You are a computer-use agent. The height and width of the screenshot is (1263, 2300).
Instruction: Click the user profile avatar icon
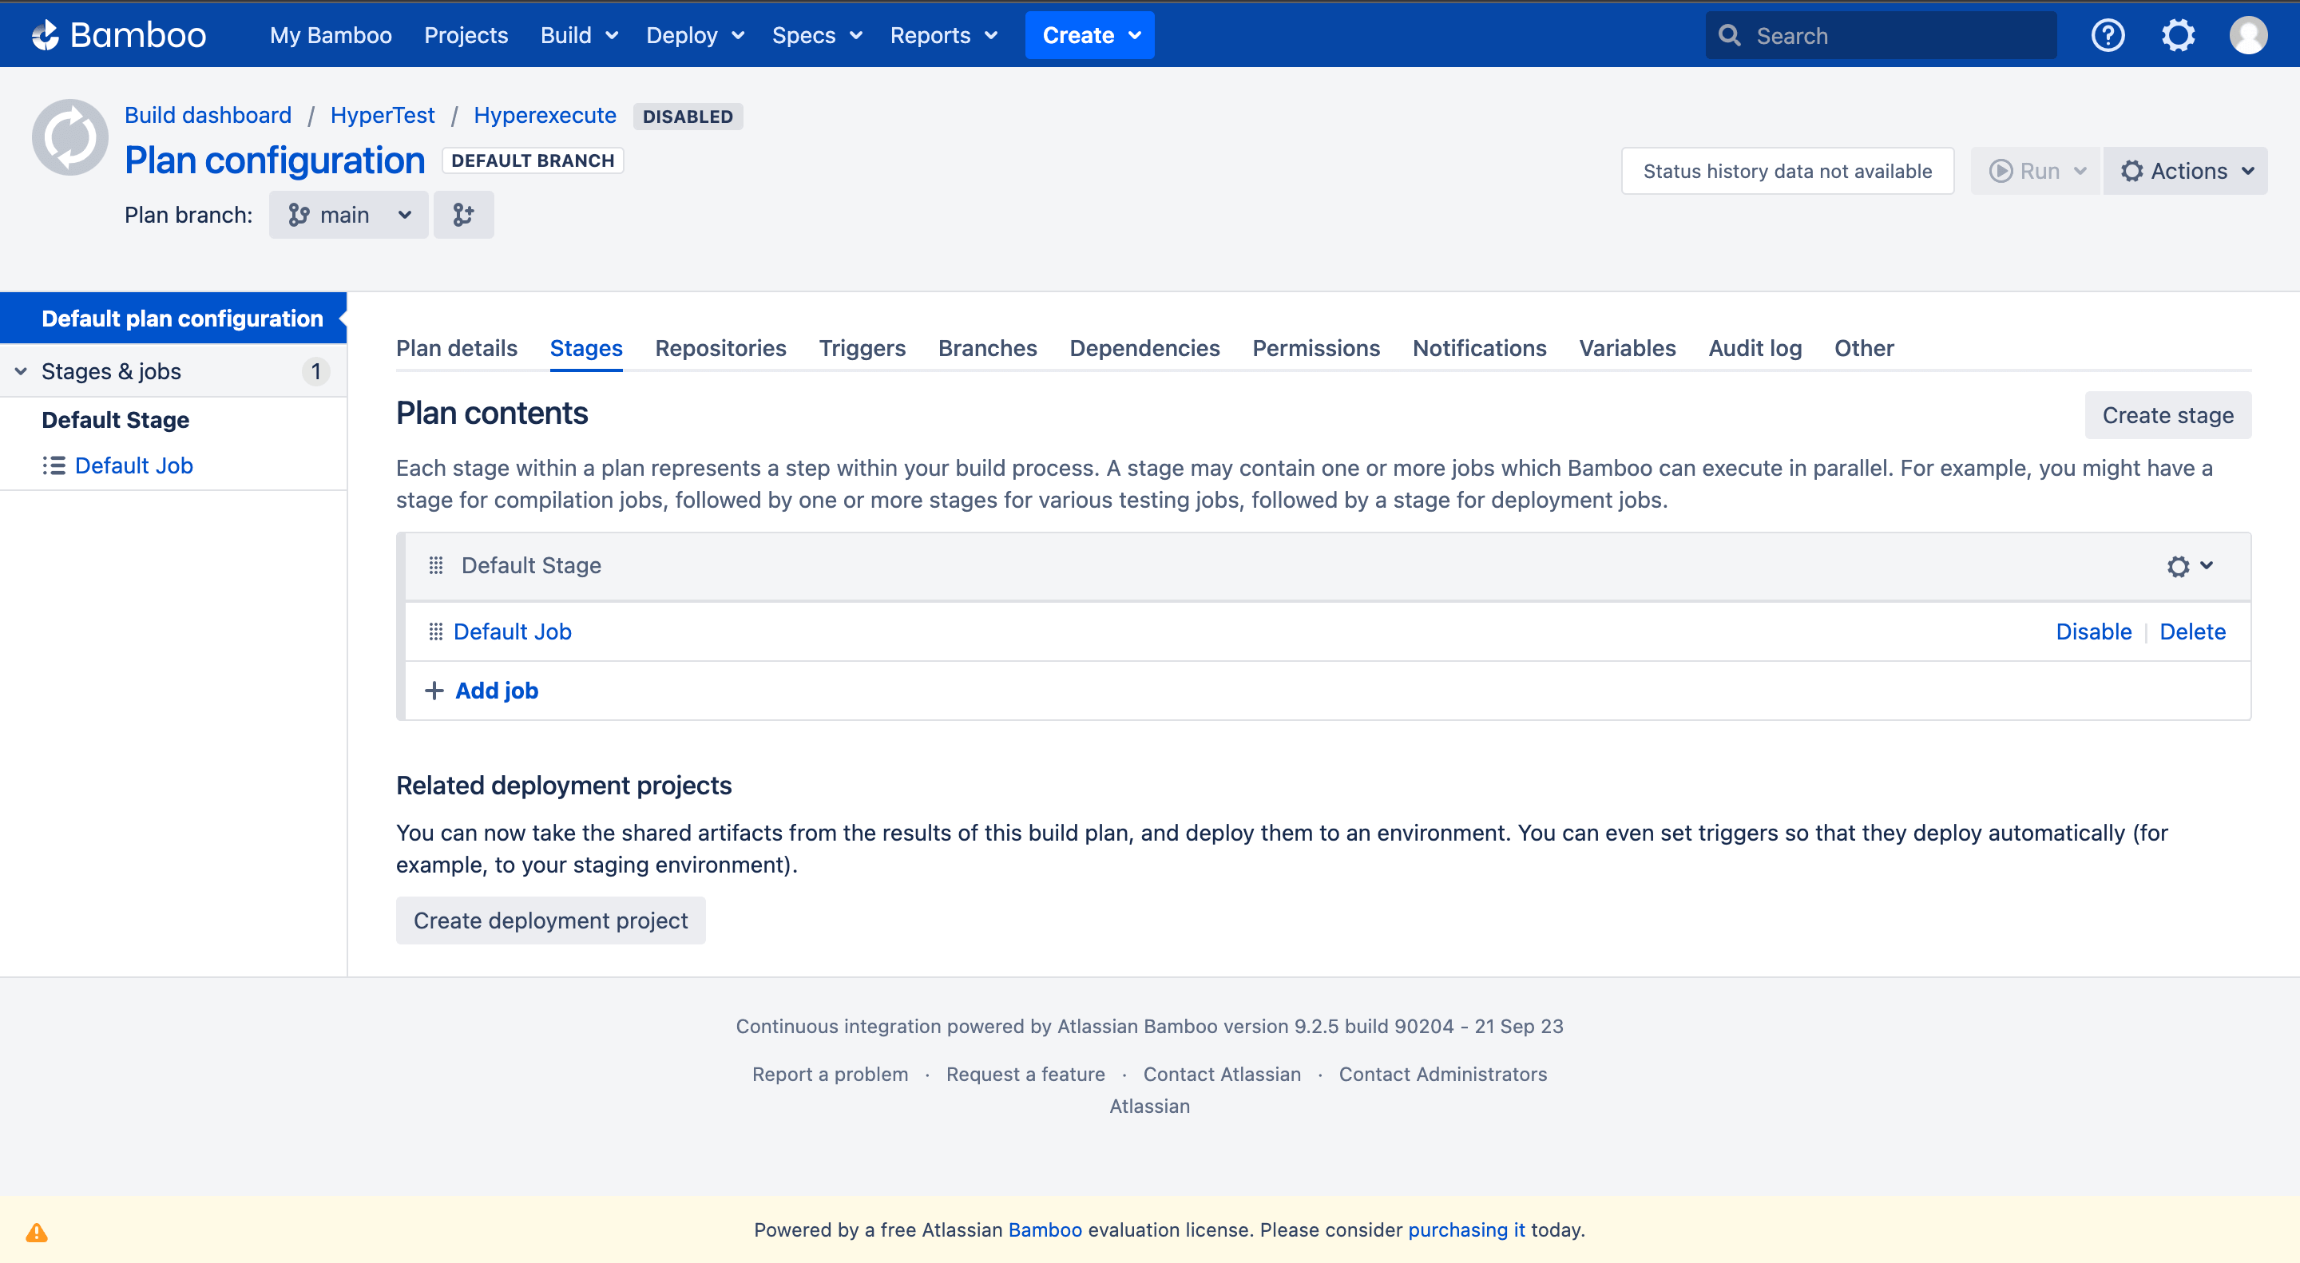(x=2247, y=36)
